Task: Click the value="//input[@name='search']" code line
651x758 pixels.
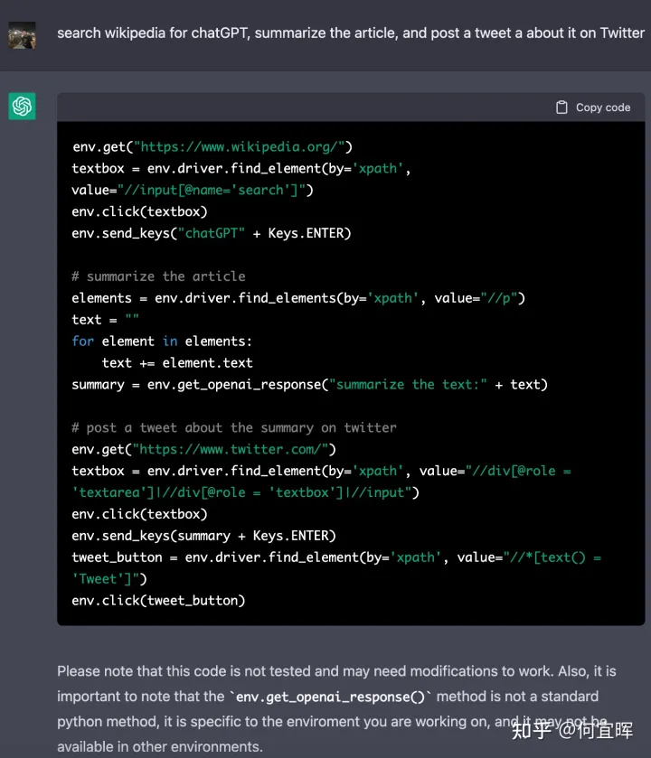Action: coord(193,190)
